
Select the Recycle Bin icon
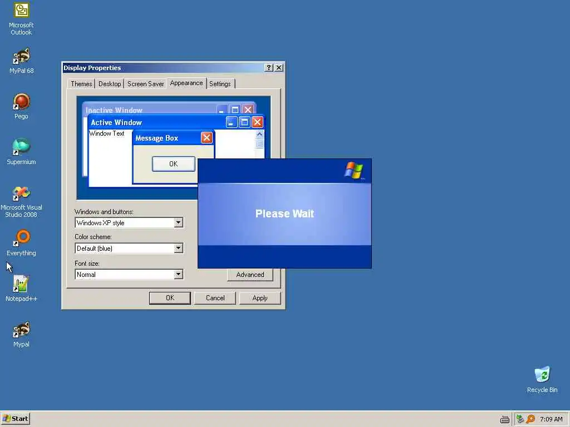point(542,379)
